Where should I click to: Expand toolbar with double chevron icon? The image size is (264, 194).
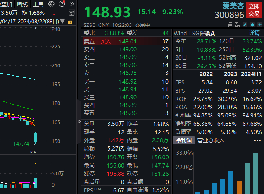click(72, 4)
